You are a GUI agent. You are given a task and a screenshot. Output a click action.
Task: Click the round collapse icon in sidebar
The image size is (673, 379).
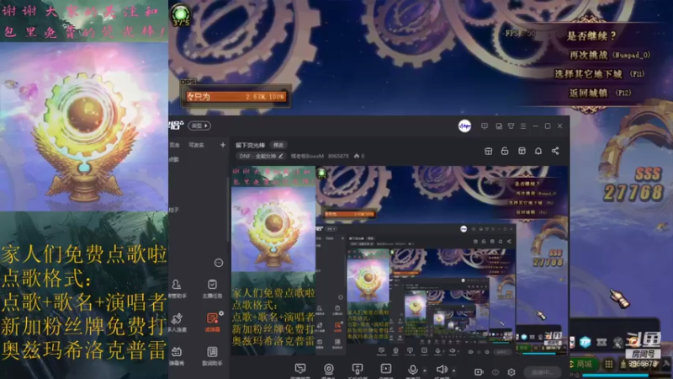[x=219, y=263]
